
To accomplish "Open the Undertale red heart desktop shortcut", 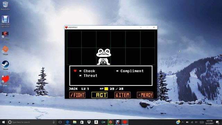I will point(6,80).
